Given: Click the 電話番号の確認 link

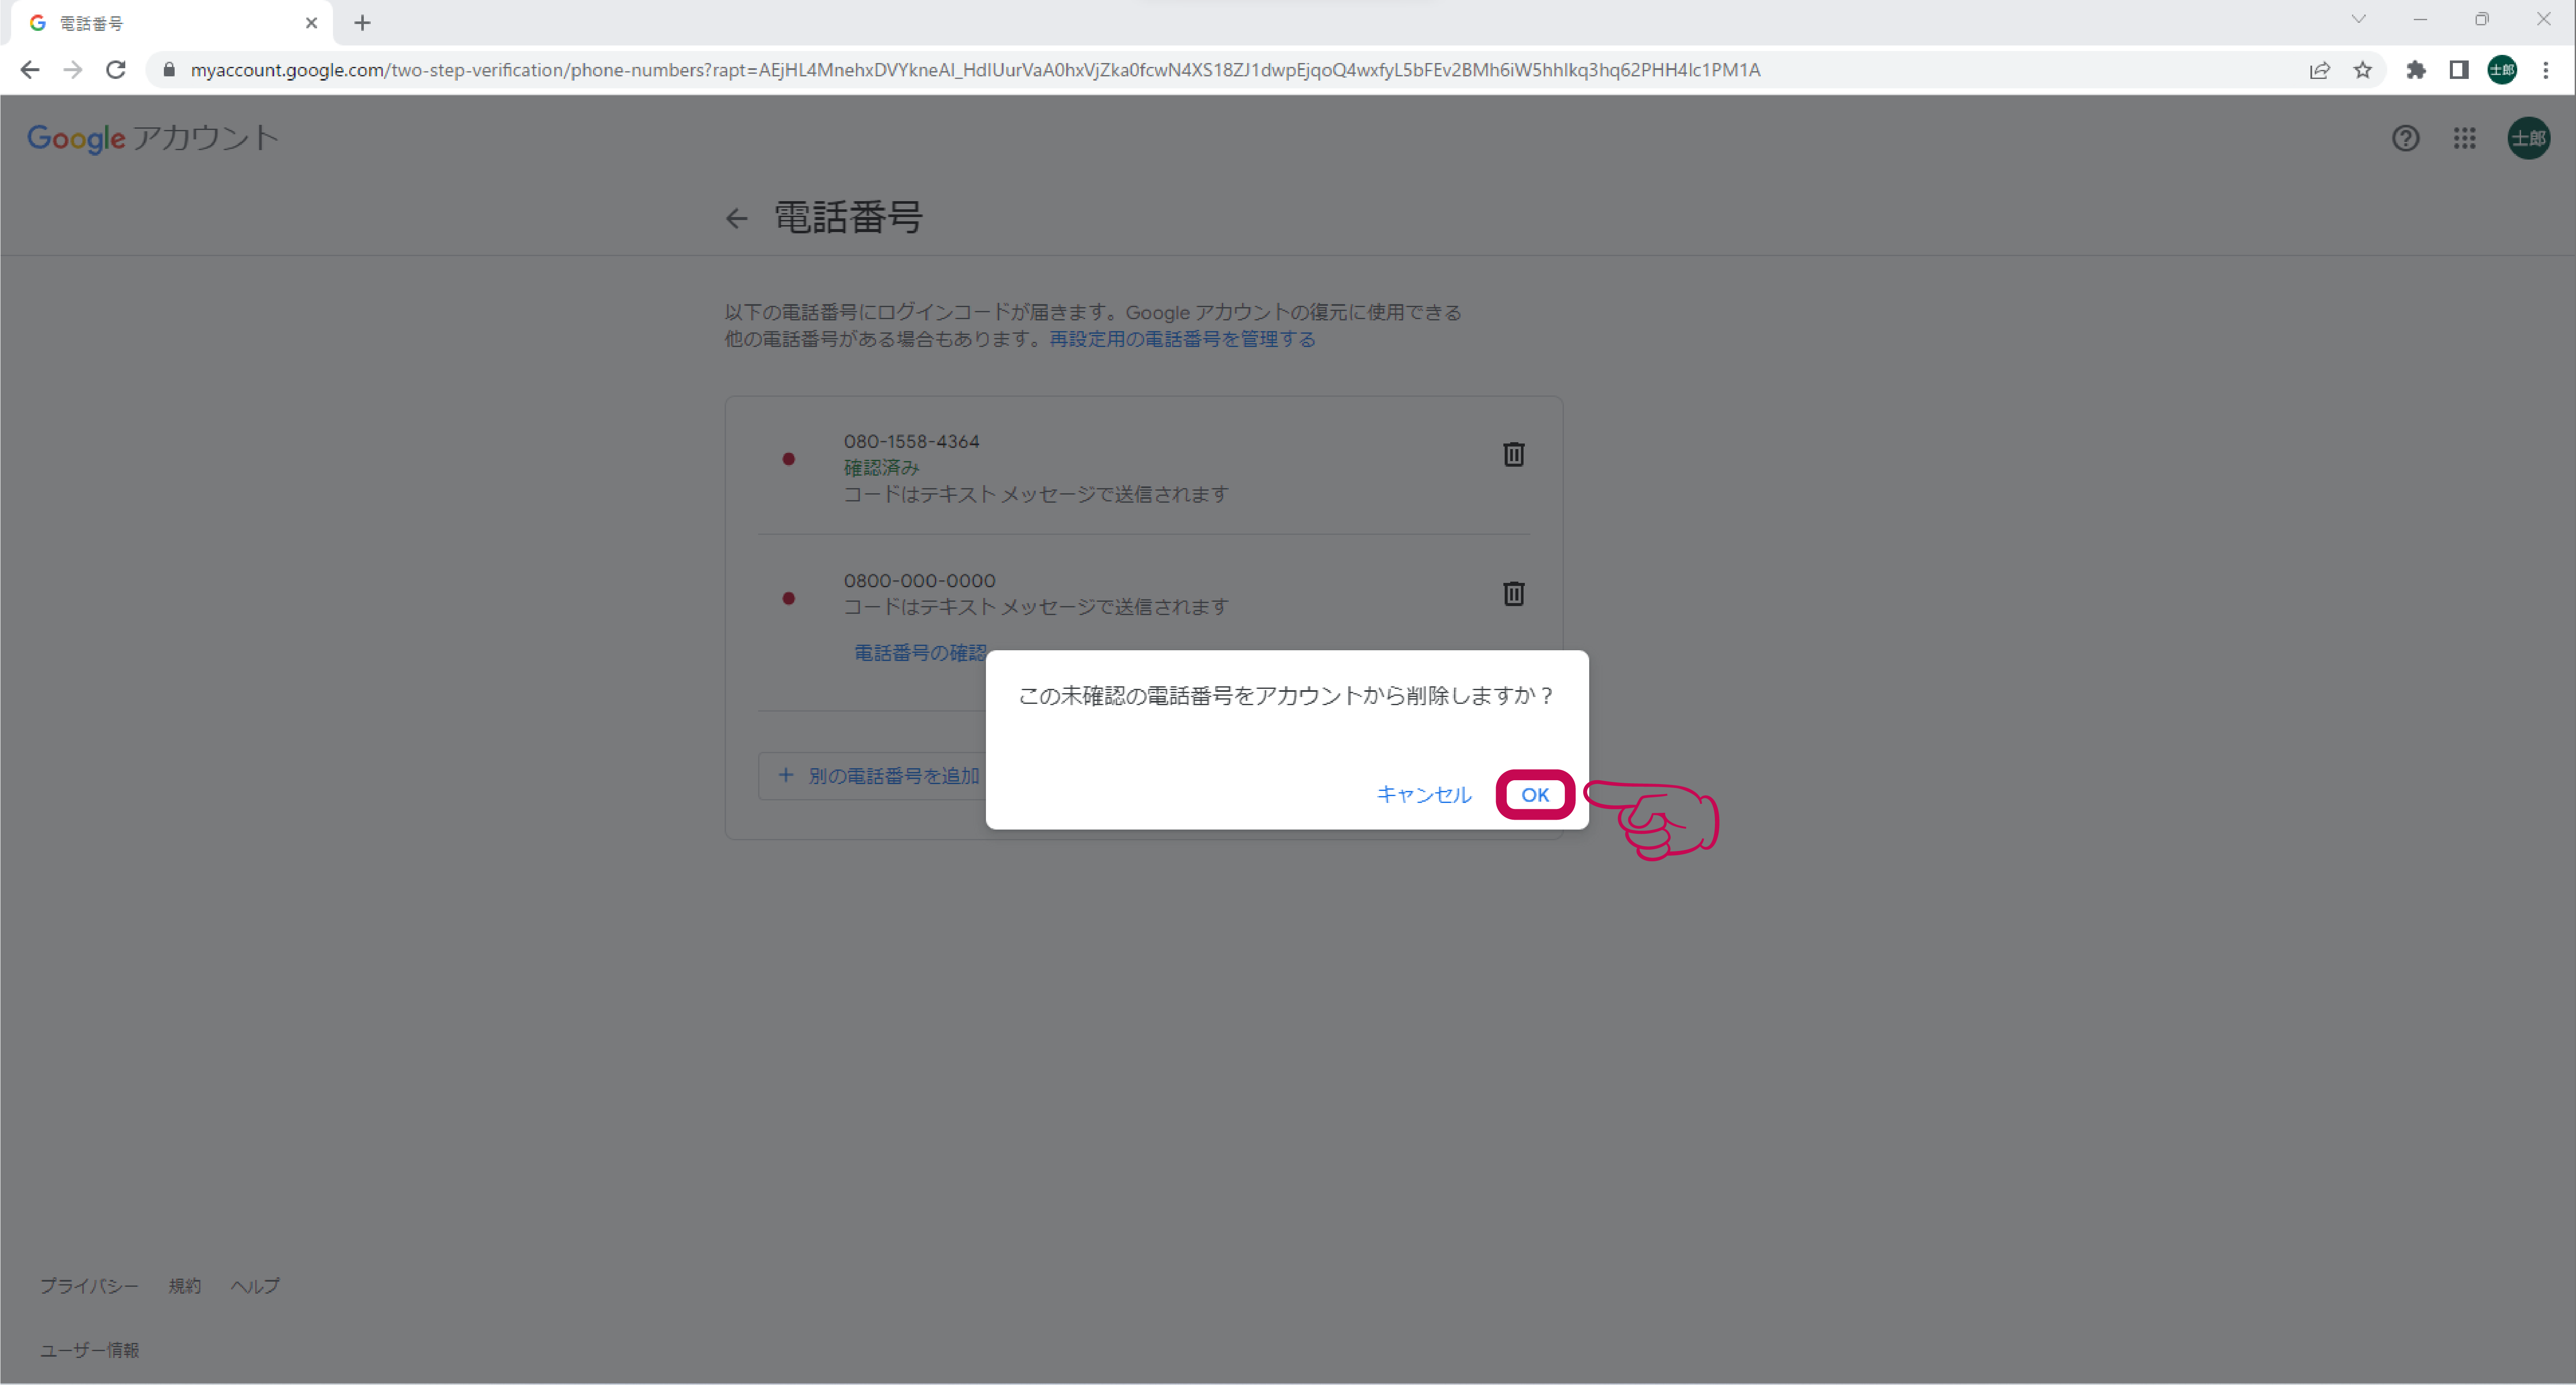Looking at the screenshot, I should (x=920, y=653).
